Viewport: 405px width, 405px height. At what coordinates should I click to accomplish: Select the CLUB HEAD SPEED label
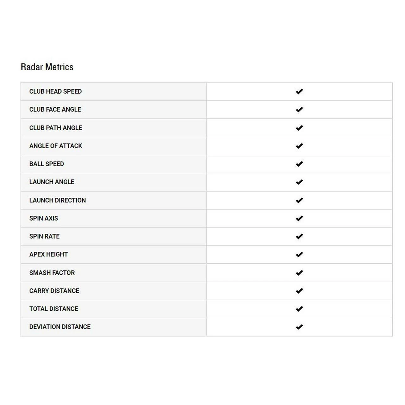click(x=55, y=91)
